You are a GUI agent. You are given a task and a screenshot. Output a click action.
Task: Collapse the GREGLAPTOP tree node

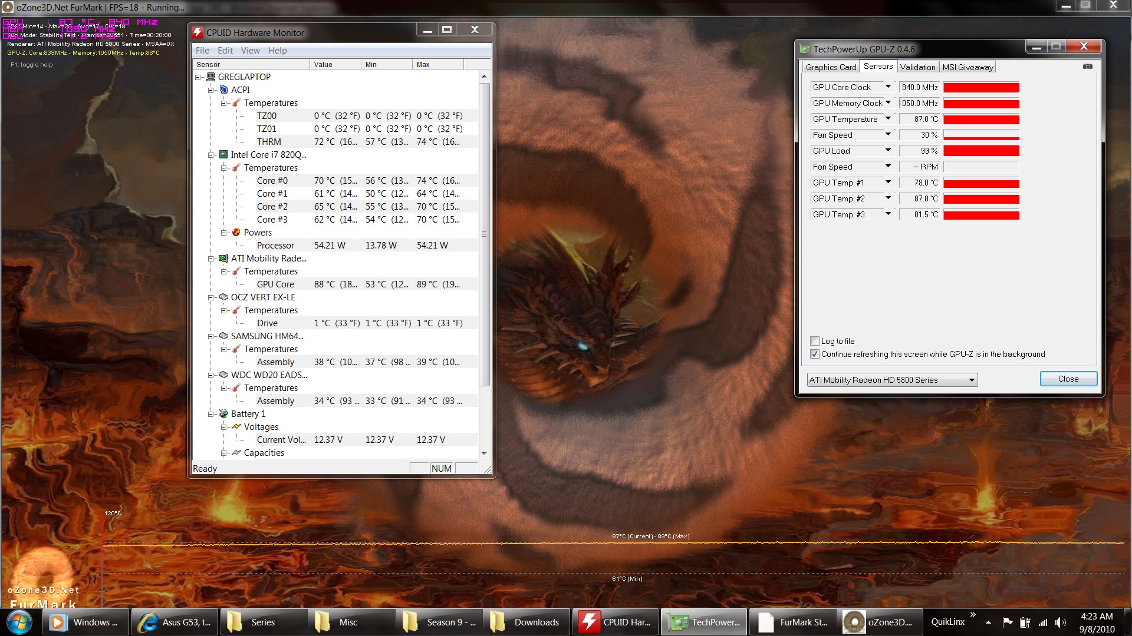point(198,77)
